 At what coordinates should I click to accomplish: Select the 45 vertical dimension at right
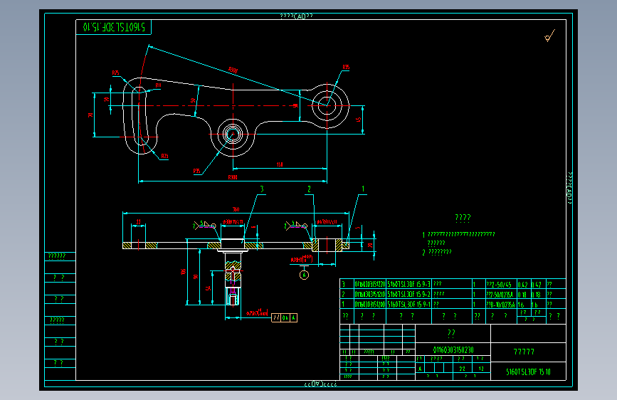tap(359, 120)
